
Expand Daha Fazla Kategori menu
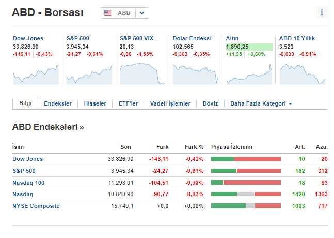pos(261,103)
